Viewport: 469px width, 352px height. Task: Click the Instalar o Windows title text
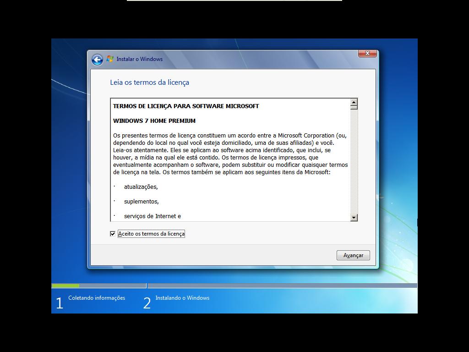click(139, 59)
